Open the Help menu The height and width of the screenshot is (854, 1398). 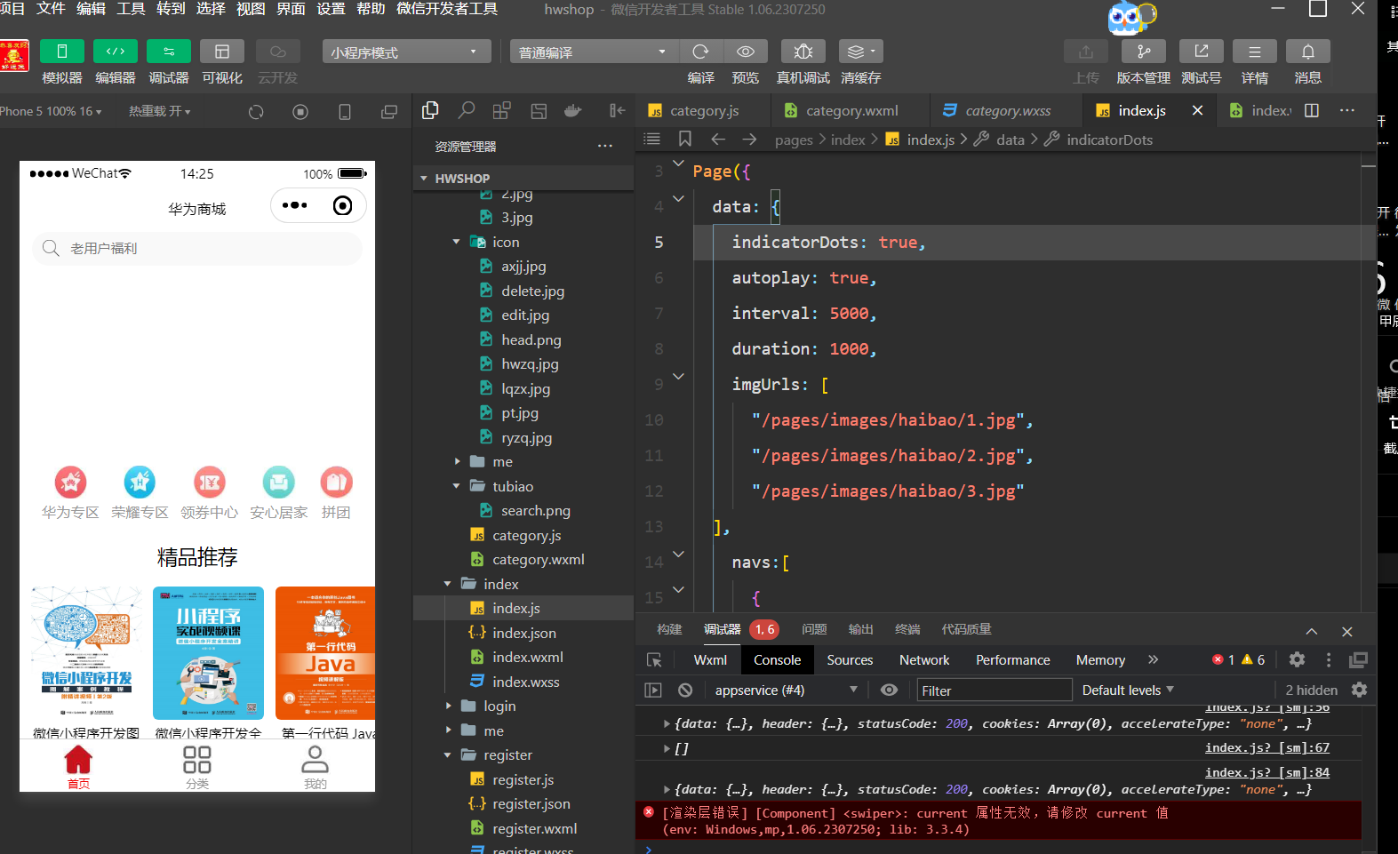pos(371,9)
